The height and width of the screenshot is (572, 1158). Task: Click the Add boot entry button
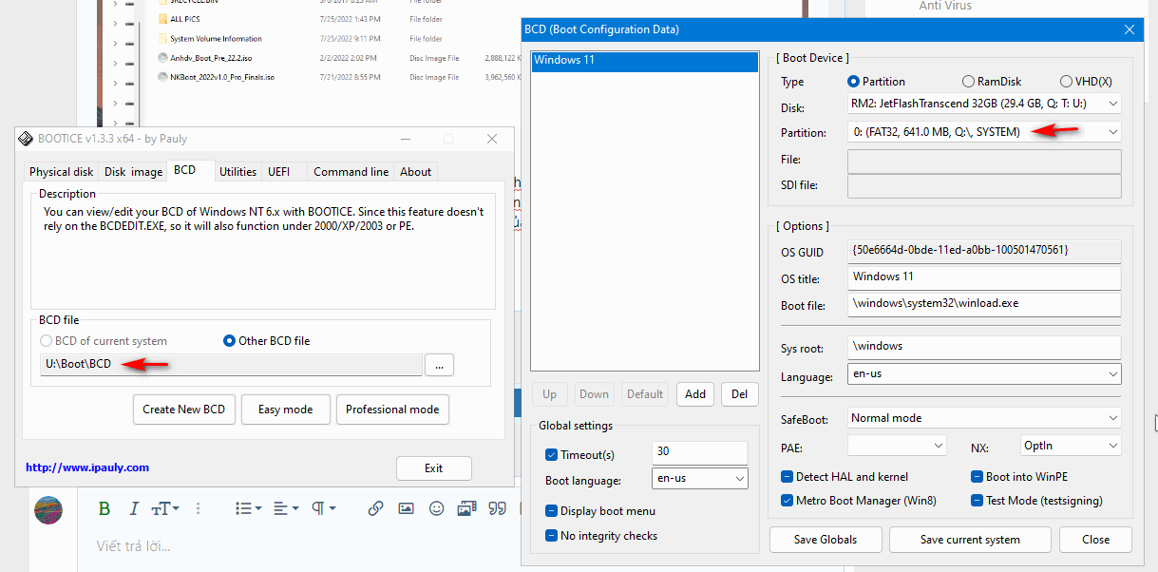(x=695, y=394)
